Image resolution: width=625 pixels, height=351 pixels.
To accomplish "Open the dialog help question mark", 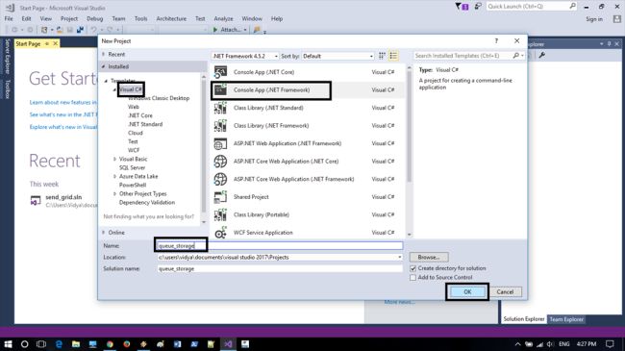I will coord(496,41).
